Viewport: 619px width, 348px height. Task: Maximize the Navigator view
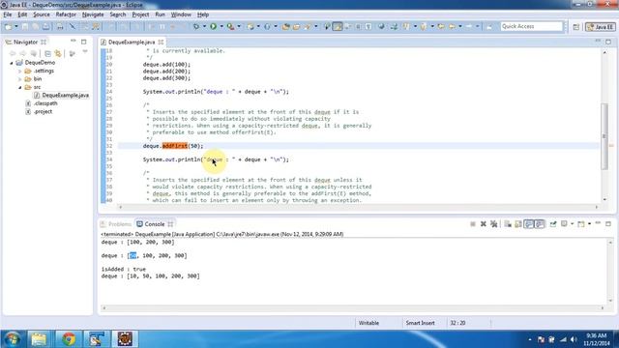pyautogui.click(x=84, y=42)
